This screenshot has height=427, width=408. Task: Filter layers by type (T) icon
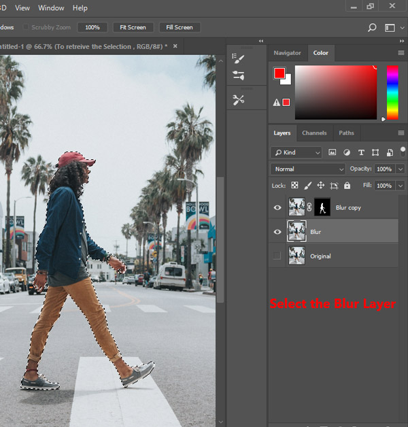361,153
